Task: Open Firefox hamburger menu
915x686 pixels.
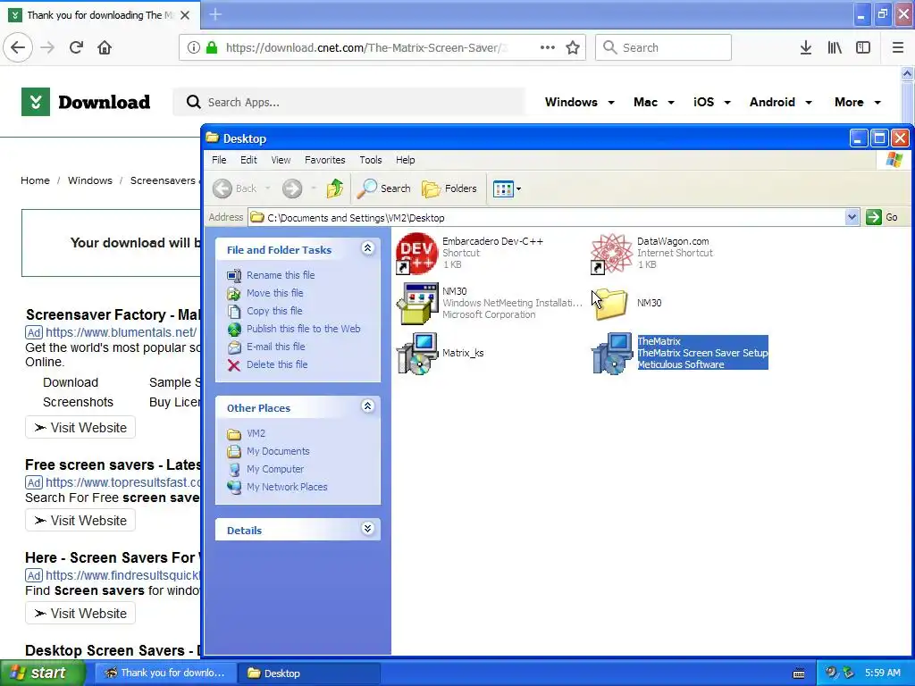Action: (898, 48)
